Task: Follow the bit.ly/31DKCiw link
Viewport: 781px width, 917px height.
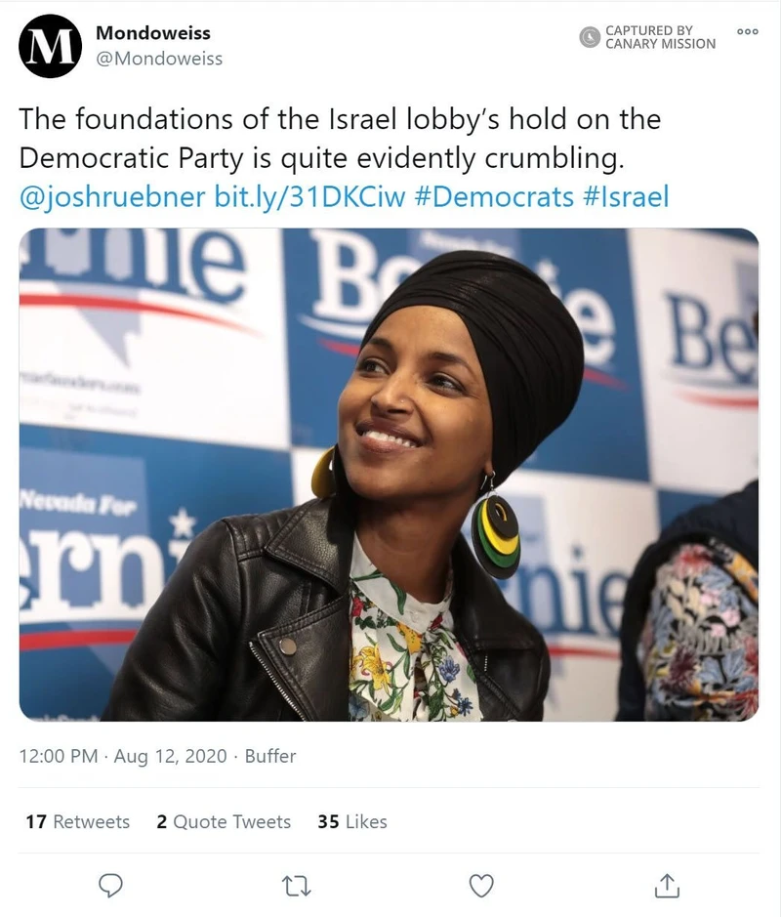Action: click(309, 196)
